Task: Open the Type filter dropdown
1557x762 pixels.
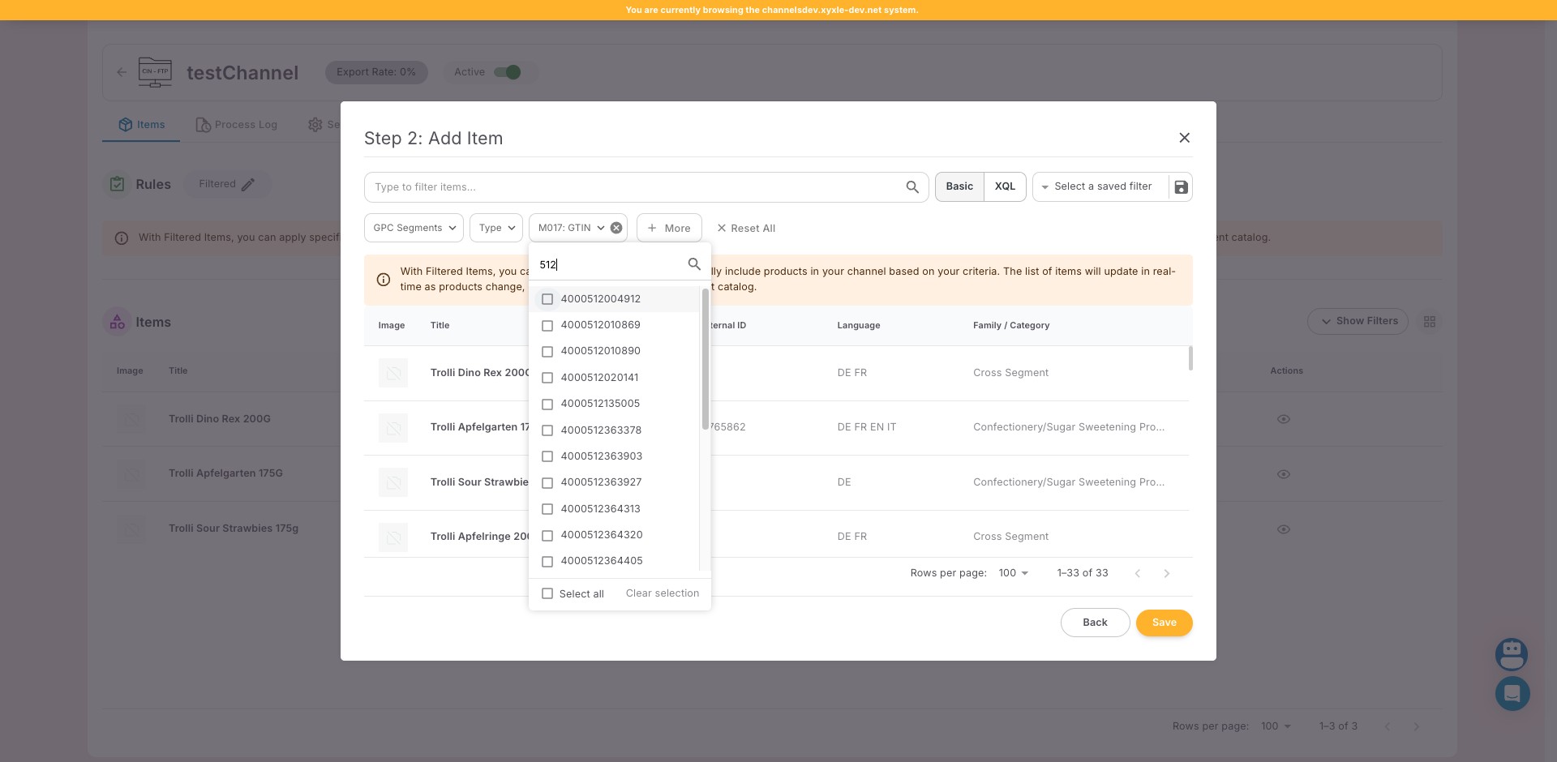Action: pos(496,228)
